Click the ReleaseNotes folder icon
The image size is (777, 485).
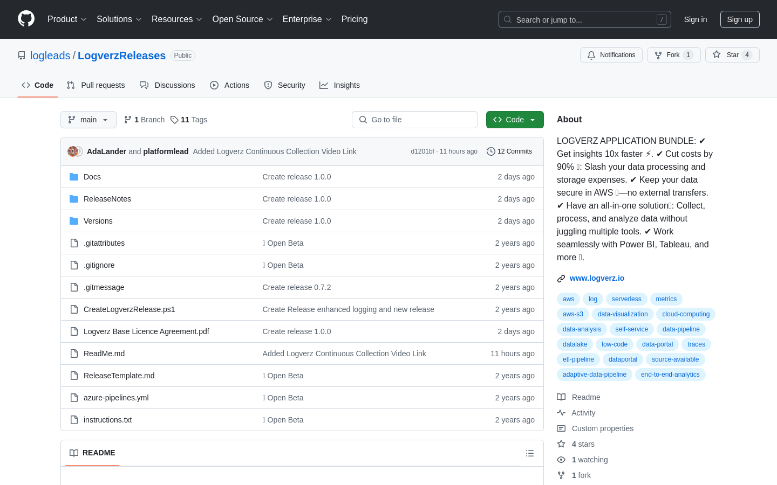74,199
